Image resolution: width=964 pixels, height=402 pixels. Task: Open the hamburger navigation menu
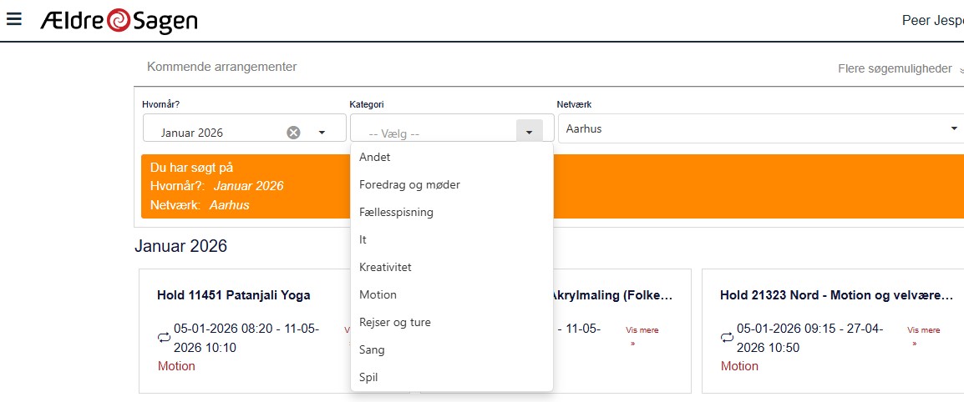click(13, 18)
